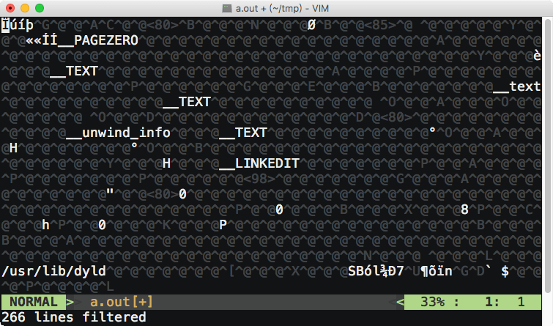Maximize the window using the green button
553x326 pixels.
click(39, 7)
